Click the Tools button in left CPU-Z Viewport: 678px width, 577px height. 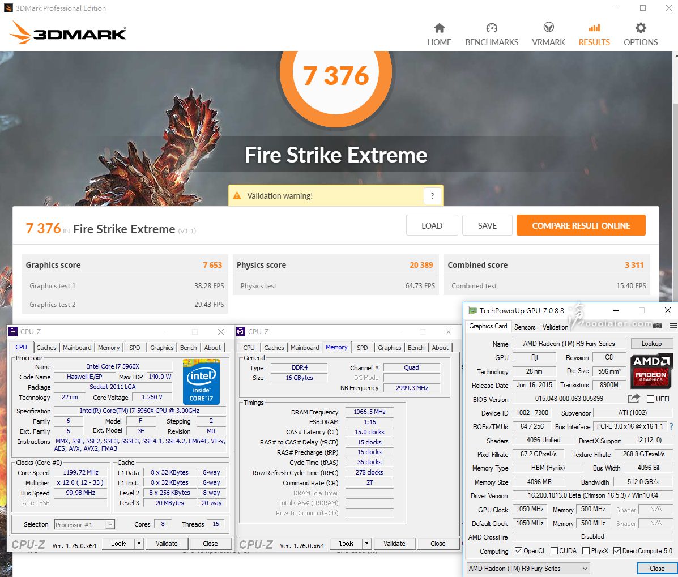118,543
